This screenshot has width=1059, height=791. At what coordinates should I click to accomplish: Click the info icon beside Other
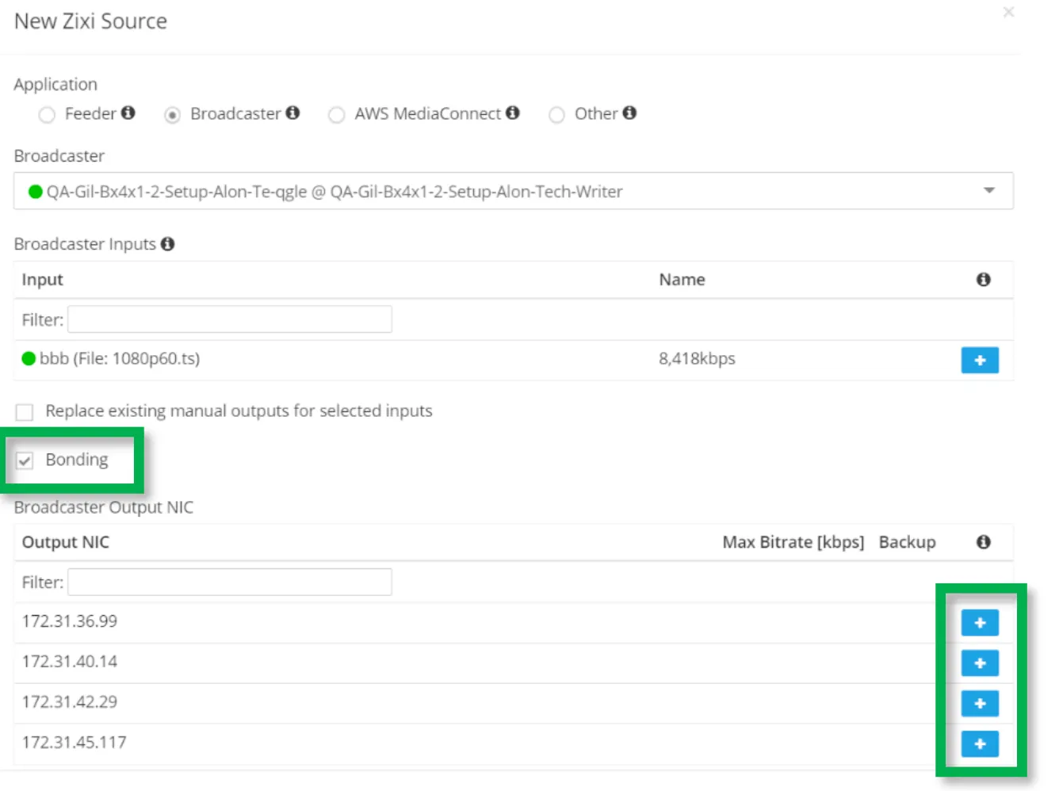coord(629,113)
